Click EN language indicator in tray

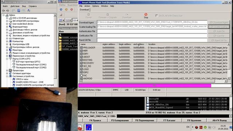click(x=188, y=127)
